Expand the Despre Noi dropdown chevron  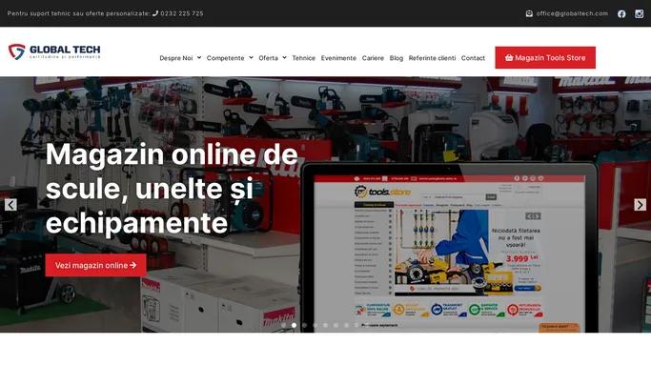coord(199,58)
